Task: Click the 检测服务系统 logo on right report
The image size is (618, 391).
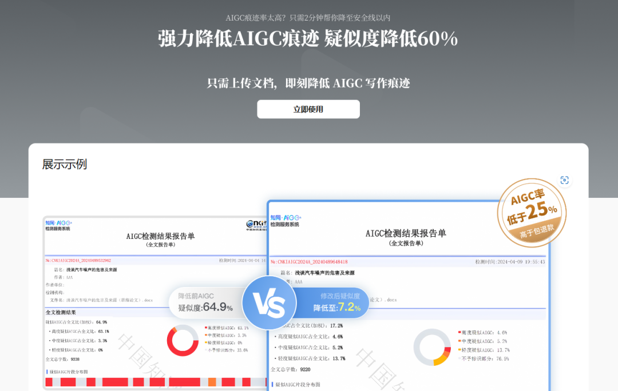Action: [x=284, y=223]
